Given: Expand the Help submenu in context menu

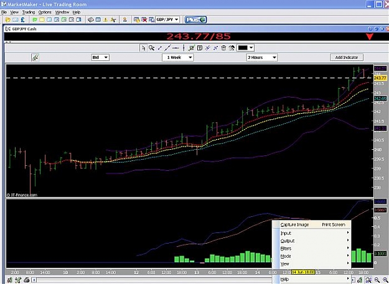Looking at the screenshot, I should coord(312,279).
